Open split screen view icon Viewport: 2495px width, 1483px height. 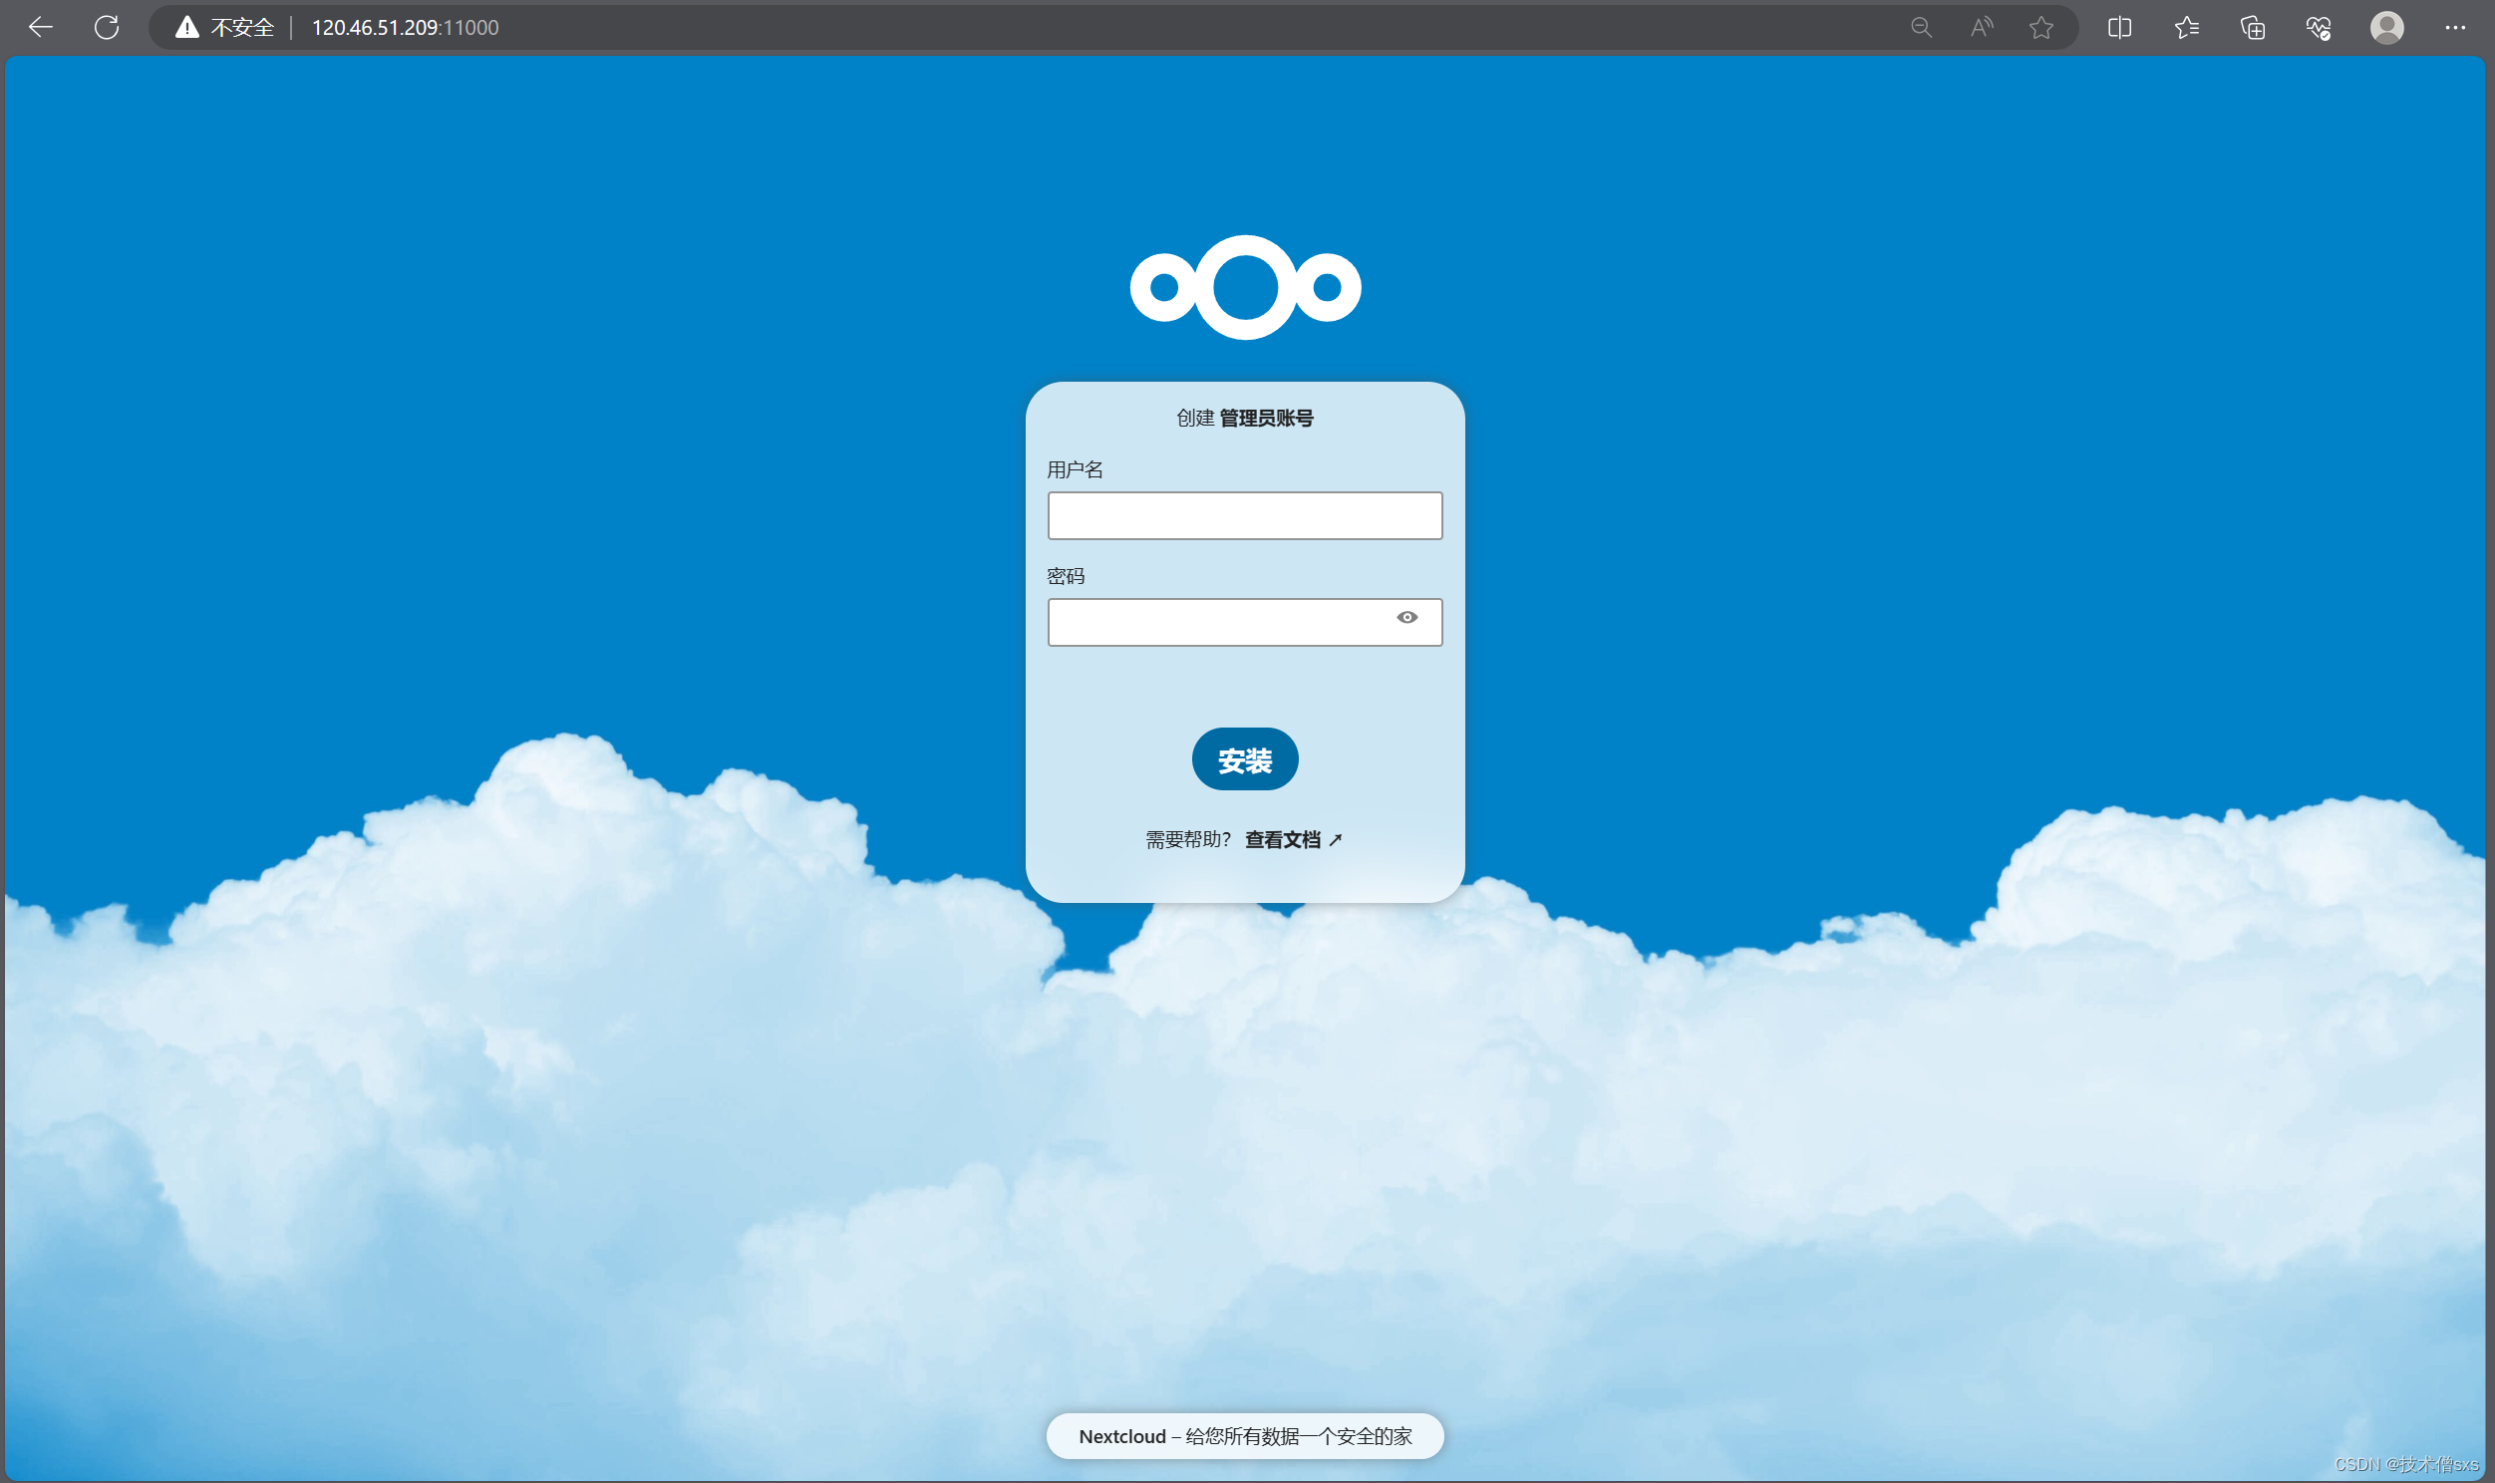pyautogui.click(x=2119, y=27)
